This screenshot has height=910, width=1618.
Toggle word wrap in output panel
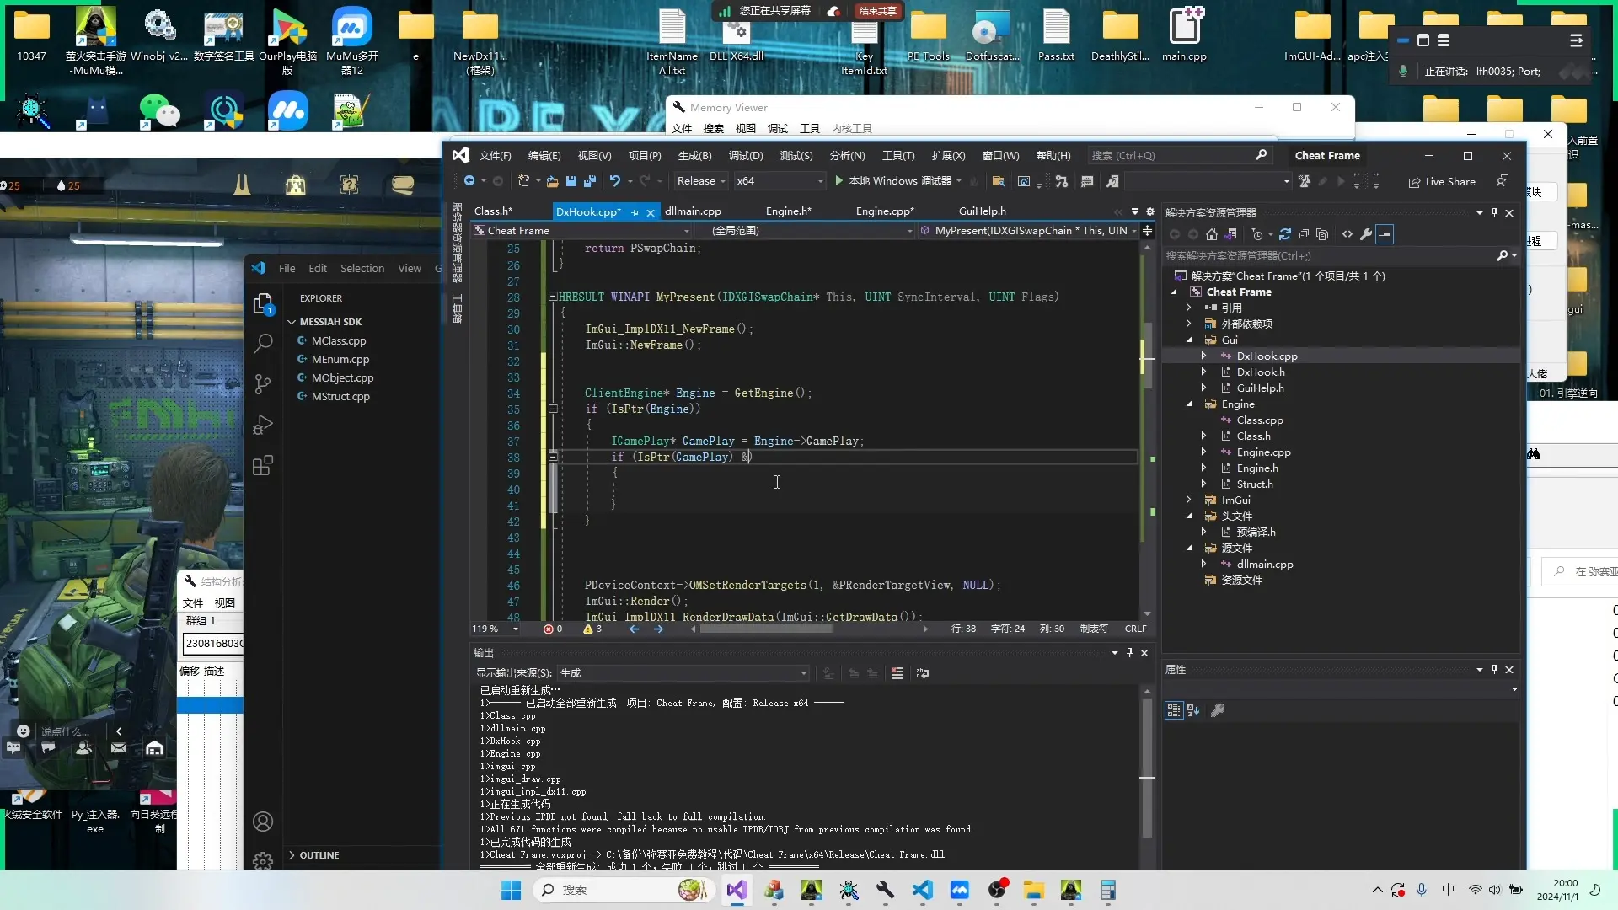click(x=923, y=673)
